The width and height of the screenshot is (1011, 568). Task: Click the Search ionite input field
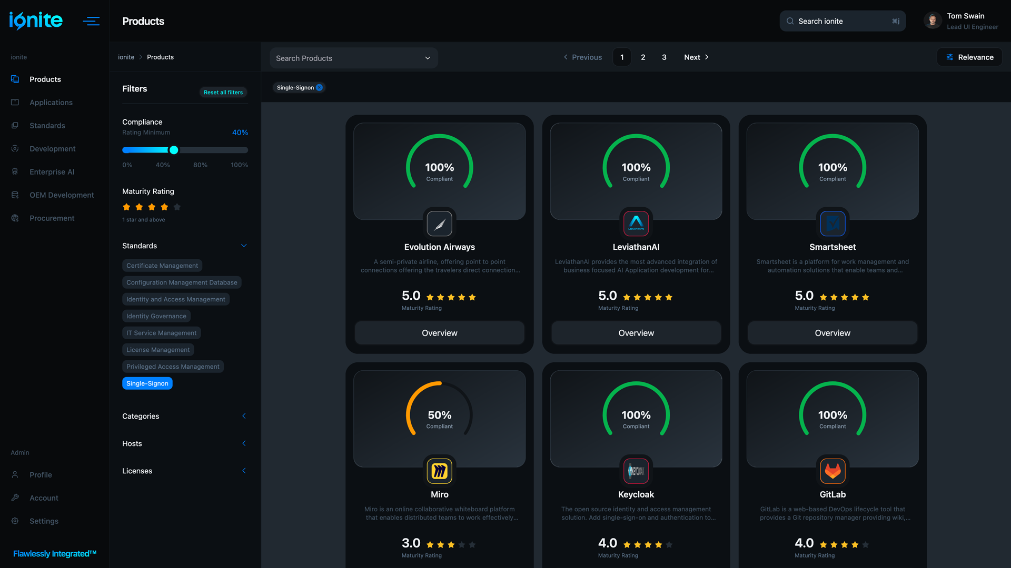[x=843, y=21]
